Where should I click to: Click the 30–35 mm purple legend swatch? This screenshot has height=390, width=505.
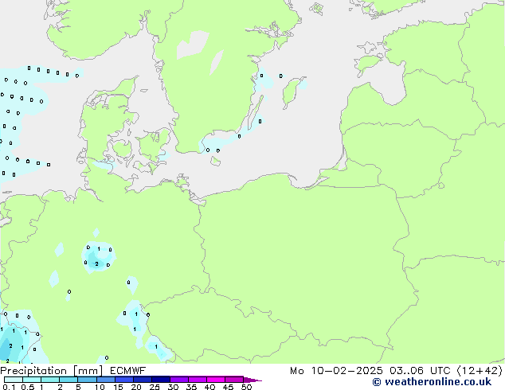(178, 380)
